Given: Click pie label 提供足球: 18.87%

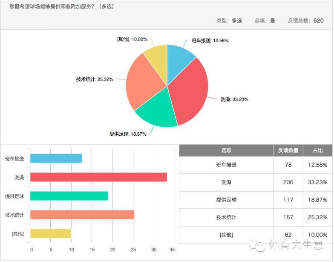Looking at the screenshot, I should coord(128,134).
